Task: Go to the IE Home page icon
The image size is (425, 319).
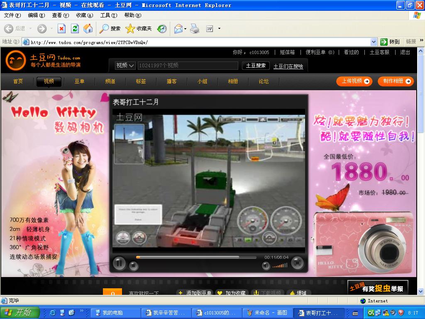Action: [x=88, y=29]
